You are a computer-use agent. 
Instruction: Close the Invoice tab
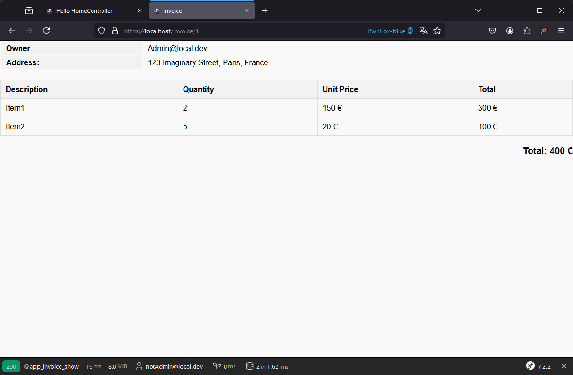[x=247, y=10]
